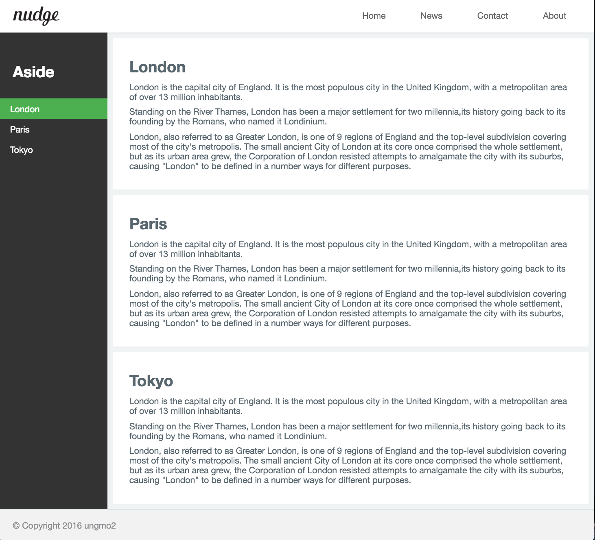Select Paris in the sidebar
This screenshot has height=540, width=595.
(x=54, y=129)
